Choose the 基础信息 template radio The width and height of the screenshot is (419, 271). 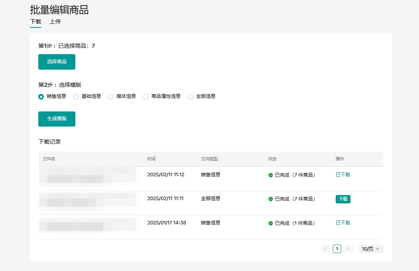pyautogui.click(x=76, y=96)
